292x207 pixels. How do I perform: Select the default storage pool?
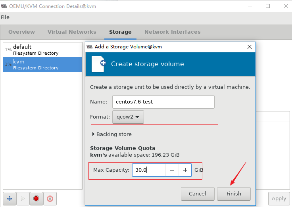42,50
